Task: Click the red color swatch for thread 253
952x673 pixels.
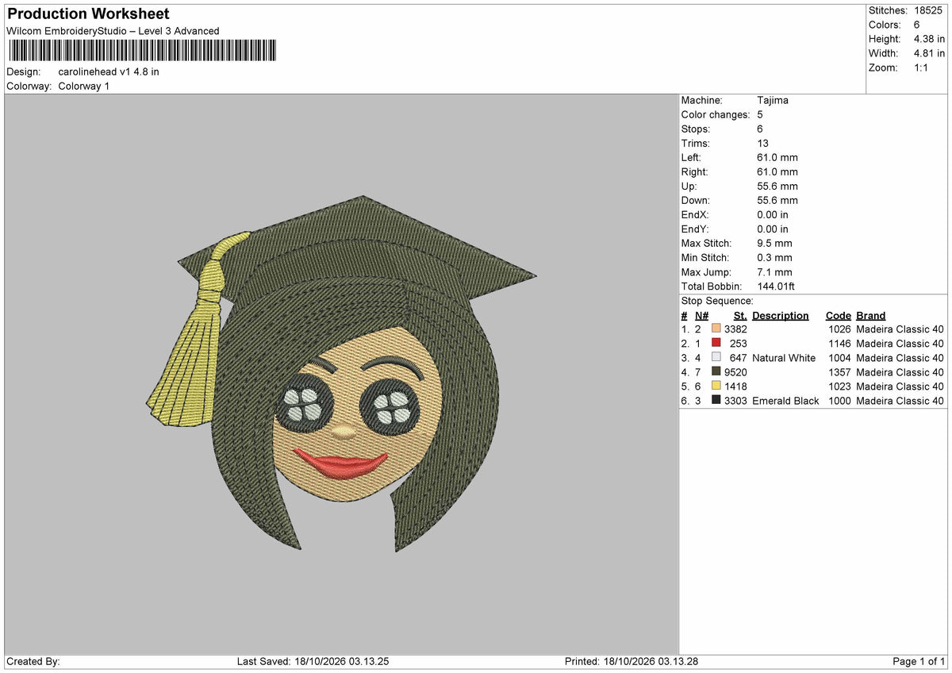Action: [716, 344]
